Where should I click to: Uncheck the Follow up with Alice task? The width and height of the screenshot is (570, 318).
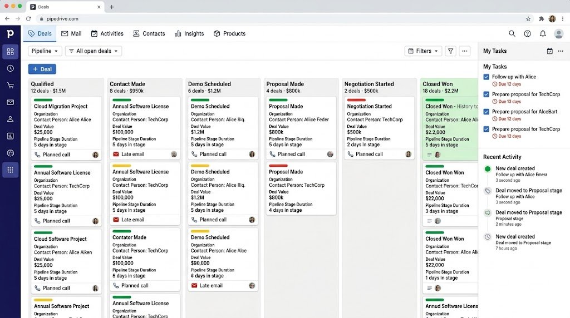(x=487, y=77)
